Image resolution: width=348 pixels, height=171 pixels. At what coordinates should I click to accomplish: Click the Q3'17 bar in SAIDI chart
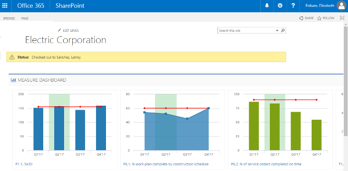80,130
